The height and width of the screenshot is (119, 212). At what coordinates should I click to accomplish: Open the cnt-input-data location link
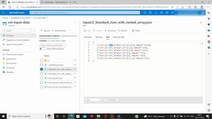pos(54,41)
